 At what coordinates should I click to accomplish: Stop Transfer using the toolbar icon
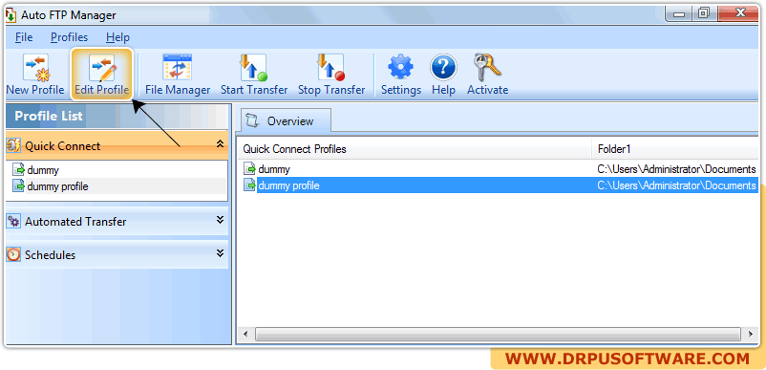331,68
